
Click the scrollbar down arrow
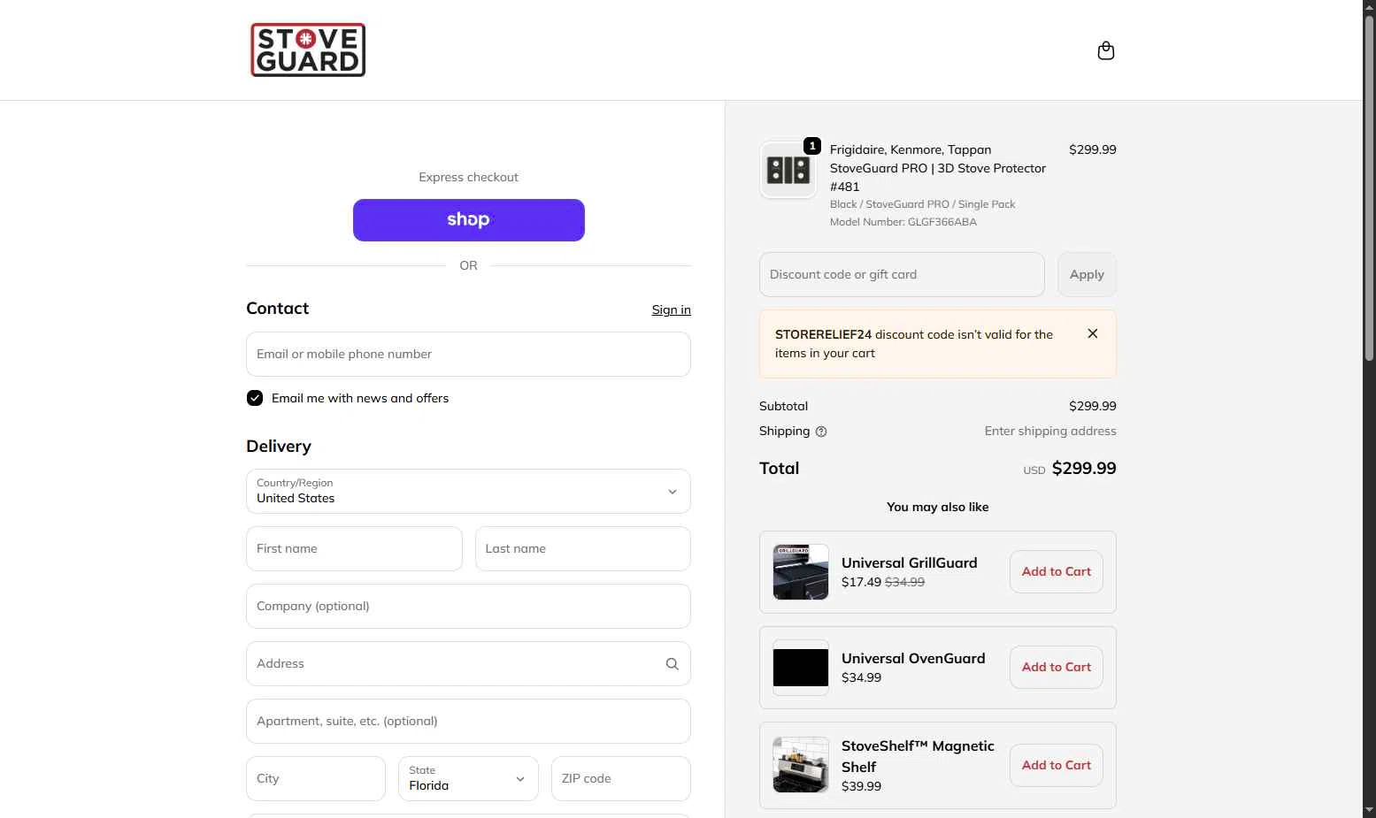click(1369, 810)
